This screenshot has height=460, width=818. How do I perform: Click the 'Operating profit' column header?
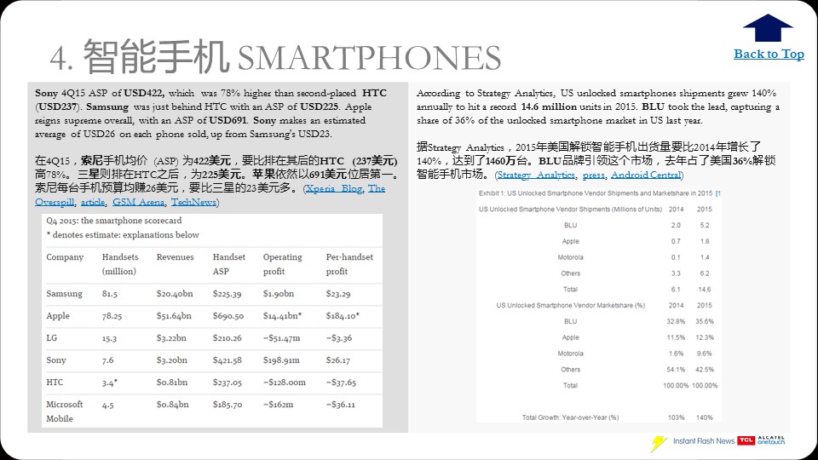[282, 264]
